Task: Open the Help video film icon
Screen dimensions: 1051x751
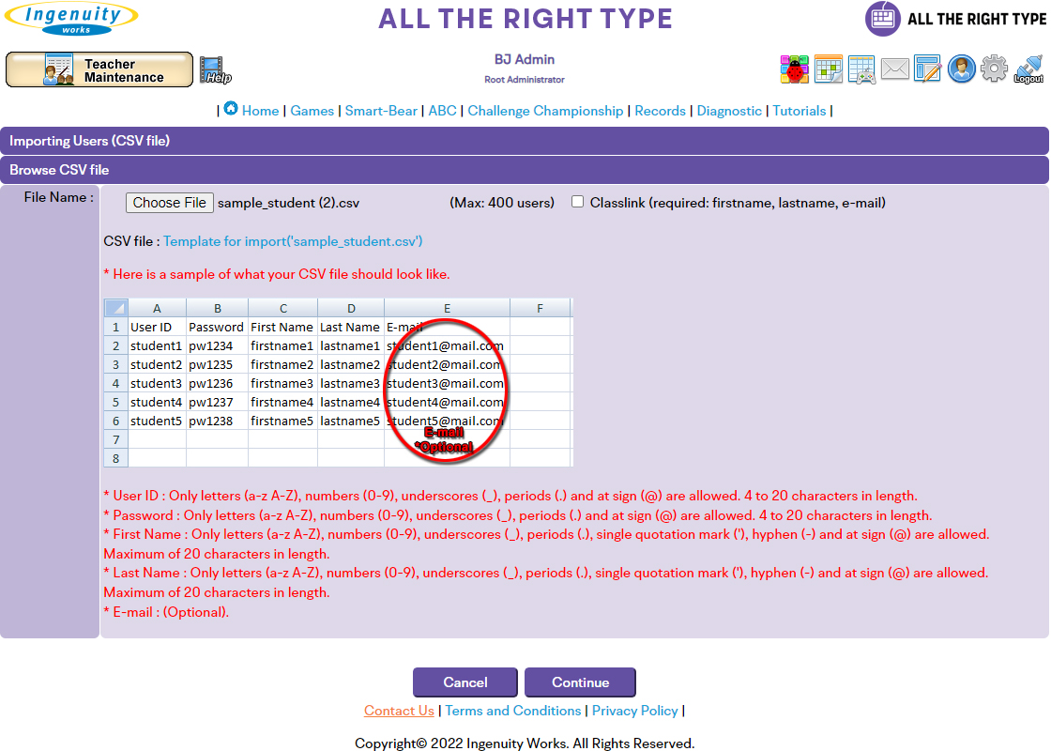Action: click(x=215, y=69)
